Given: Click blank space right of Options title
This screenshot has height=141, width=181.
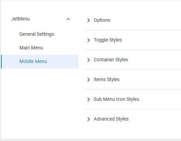Looking at the screenshot, I should click(145, 20).
